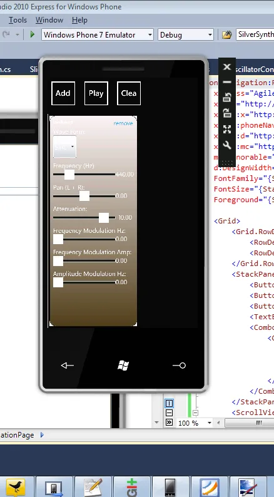Open emulator settings wrench icon
274x497 pixels.
tap(227, 145)
